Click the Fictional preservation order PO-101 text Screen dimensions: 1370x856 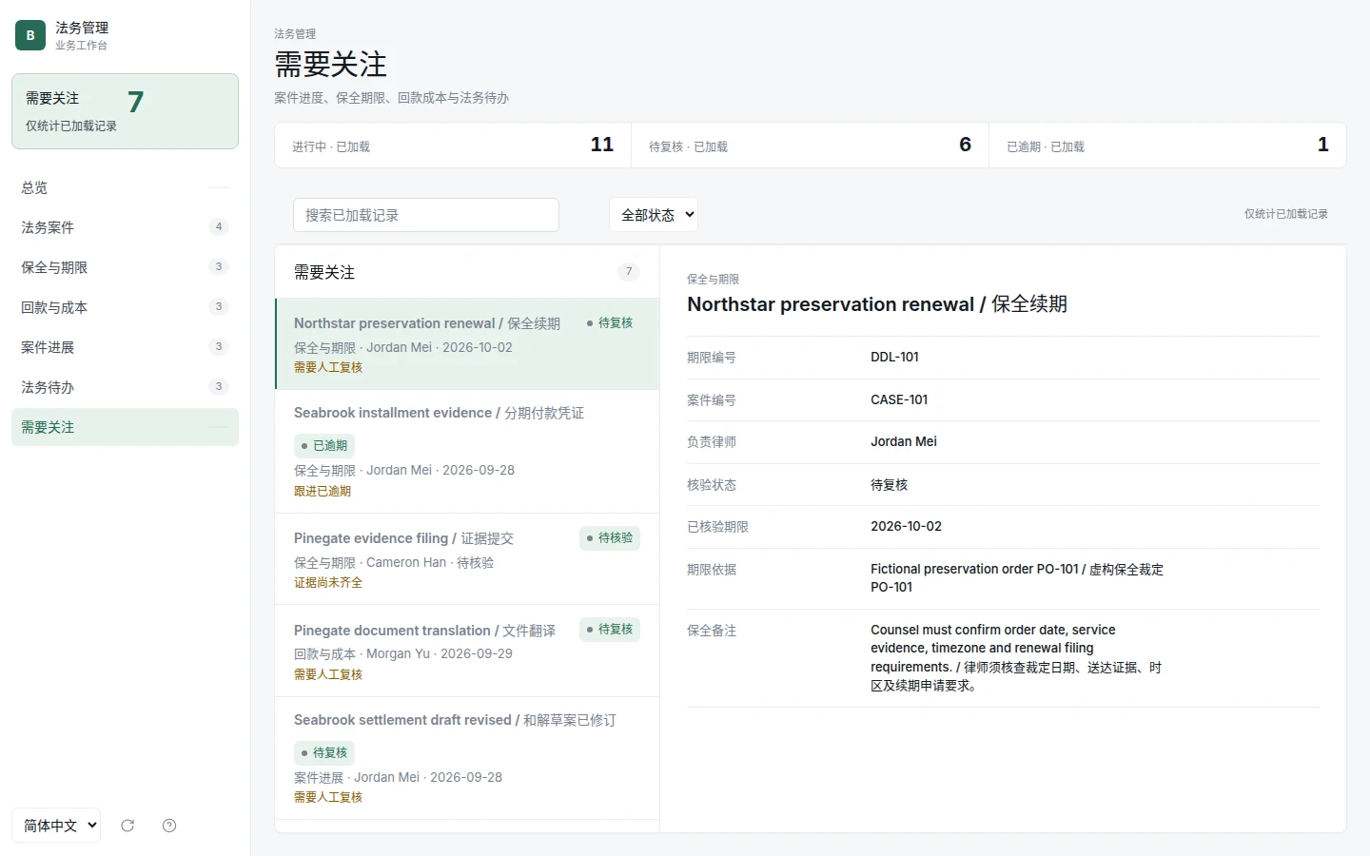(x=1017, y=578)
